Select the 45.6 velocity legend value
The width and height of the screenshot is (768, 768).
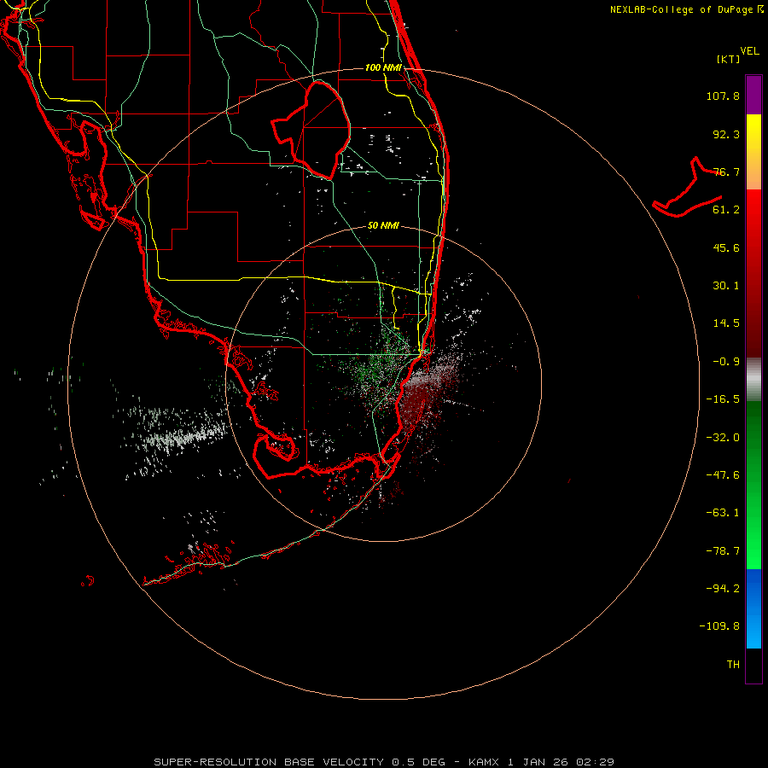click(x=726, y=247)
